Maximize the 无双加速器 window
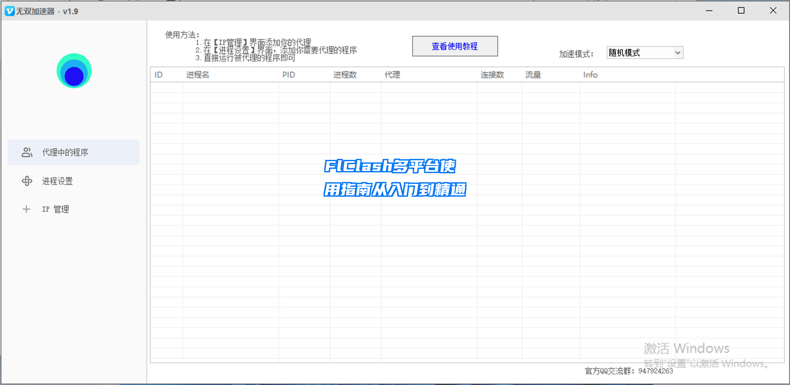Viewport: 790px width, 385px height. (x=741, y=11)
